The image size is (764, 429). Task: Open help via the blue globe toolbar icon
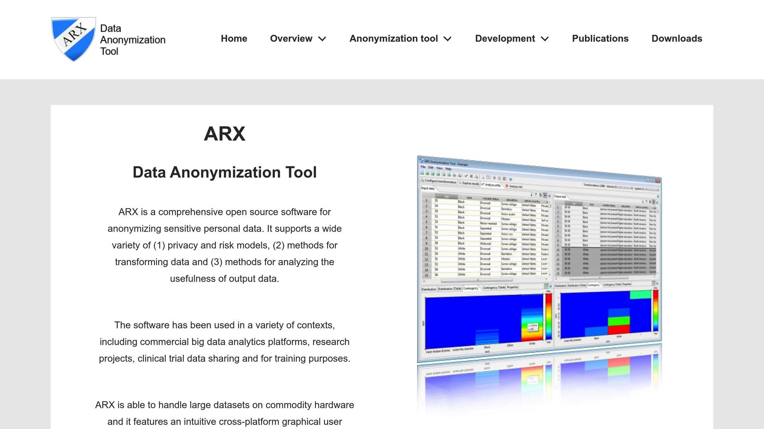[x=511, y=179]
